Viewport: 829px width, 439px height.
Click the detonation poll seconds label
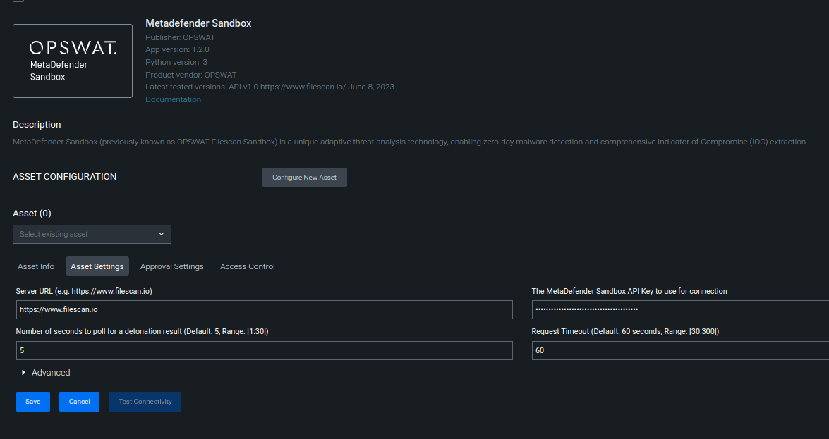[143, 331]
